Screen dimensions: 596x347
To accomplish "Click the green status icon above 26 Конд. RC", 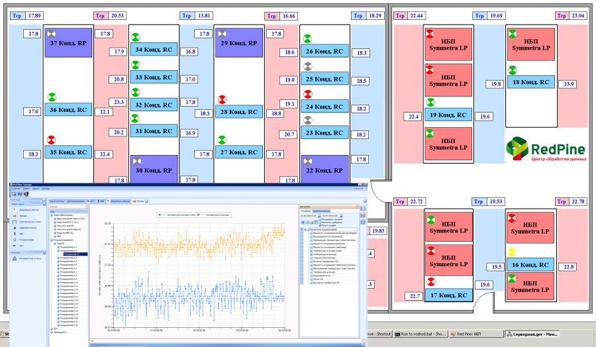I will [x=307, y=38].
